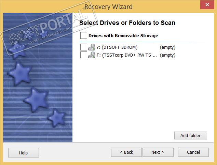This screenshot has height=165, width=217.
Task: Click the DTSOFT BDROM drive icon
Action: [92, 47]
